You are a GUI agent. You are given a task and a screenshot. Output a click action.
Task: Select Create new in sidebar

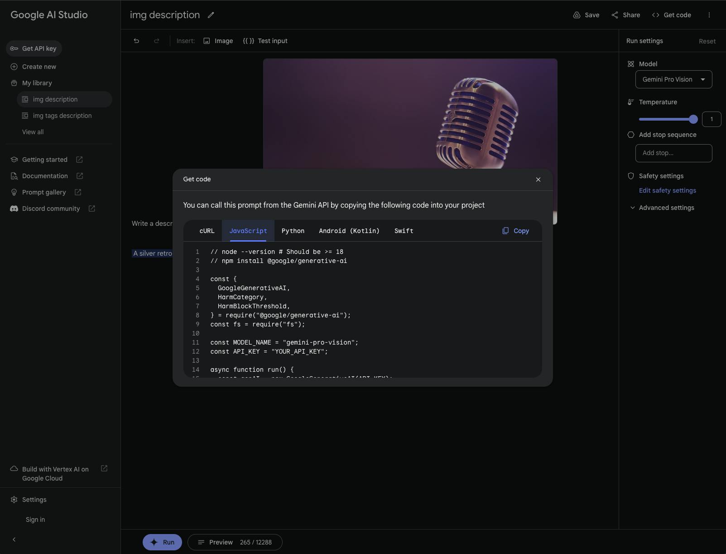(34, 67)
